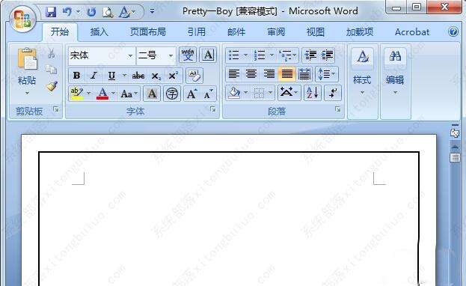Expand underline style options
The image size is (466, 286).
(124, 76)
